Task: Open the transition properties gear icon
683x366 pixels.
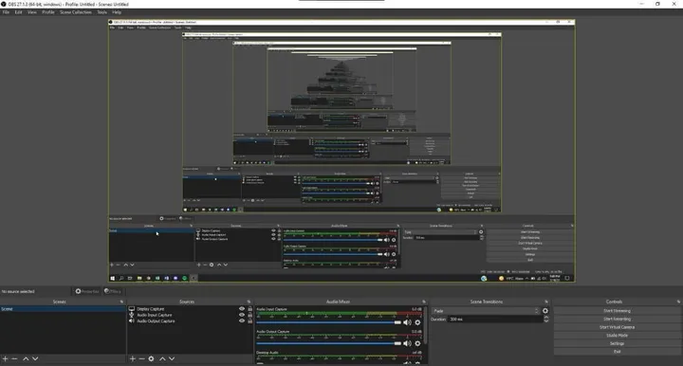Action: (545, 311)
